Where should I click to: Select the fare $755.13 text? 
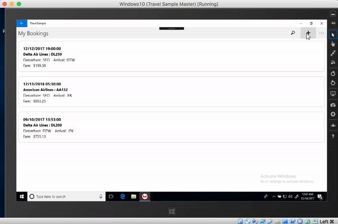pos(39,137)
